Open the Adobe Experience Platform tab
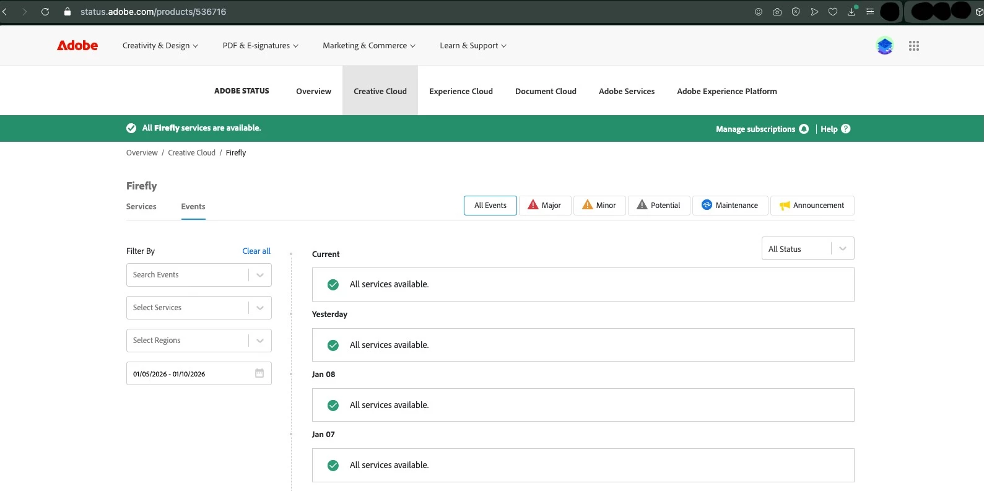 727,91
